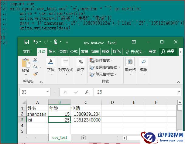The width and height of the screenshot is (185, 144).
Task: Select cell containing lisi
Action: click(38, 120)
